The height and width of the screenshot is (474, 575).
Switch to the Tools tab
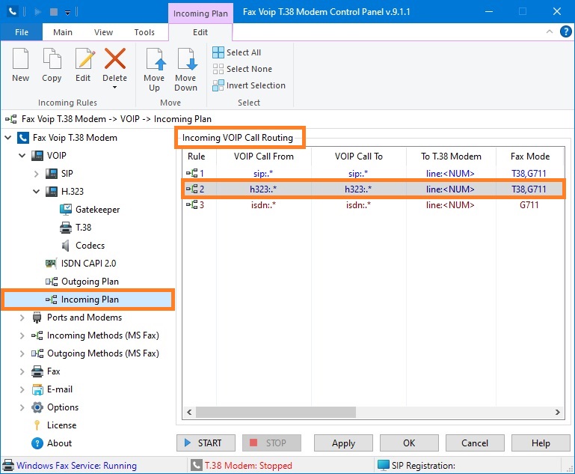click(x=144, y=32)
